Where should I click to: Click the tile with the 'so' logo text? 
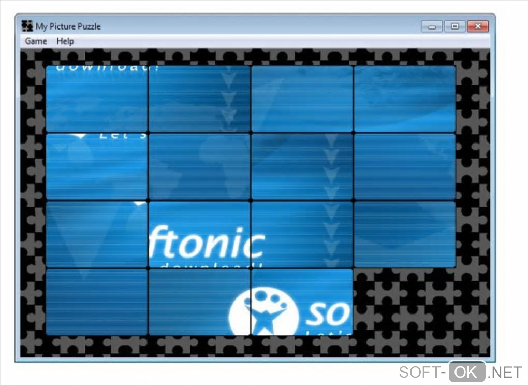tap(302, 302)
